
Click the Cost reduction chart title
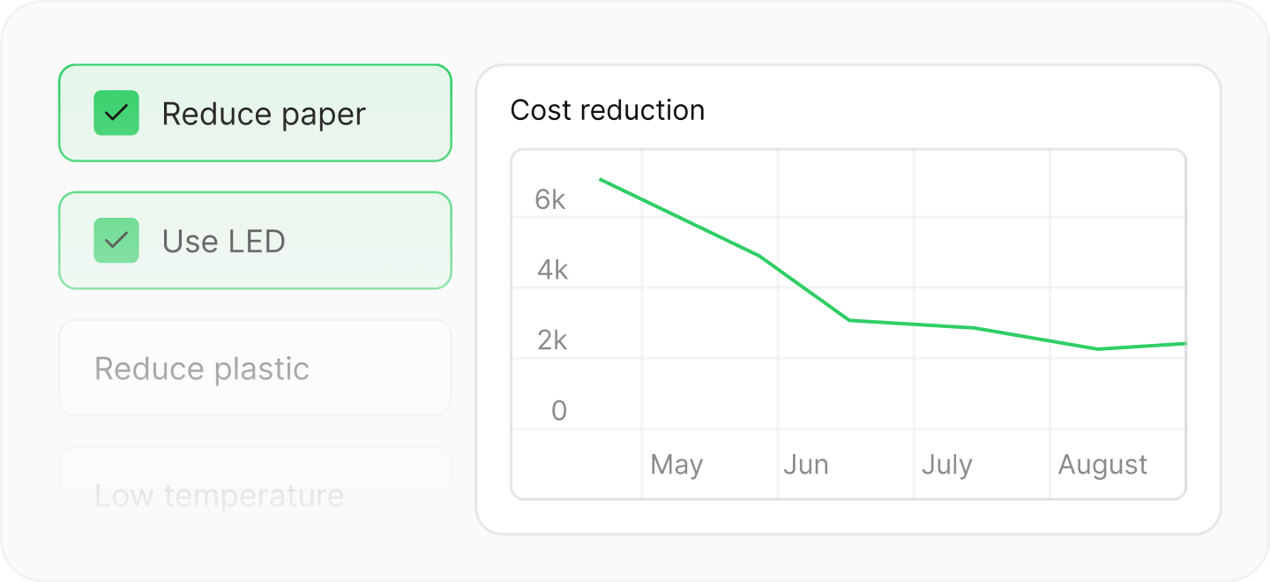click(608, 110)
